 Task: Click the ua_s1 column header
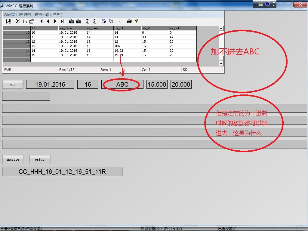pos(128,28)
